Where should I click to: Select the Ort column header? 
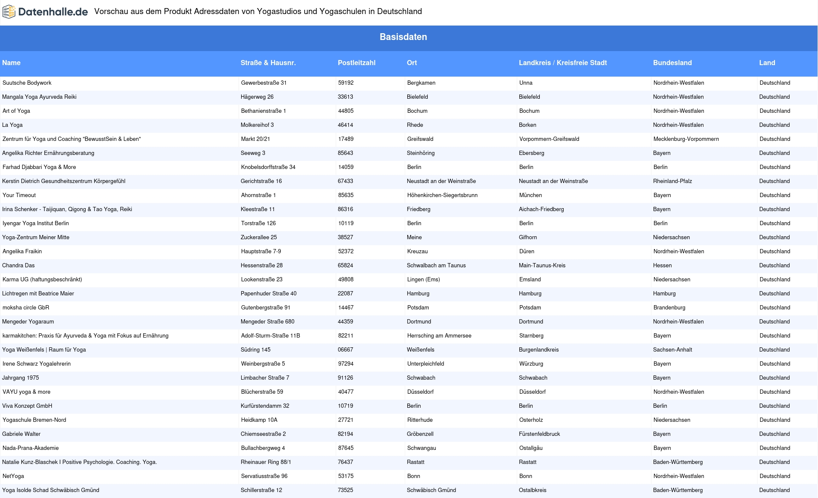[x=412, y=63]
